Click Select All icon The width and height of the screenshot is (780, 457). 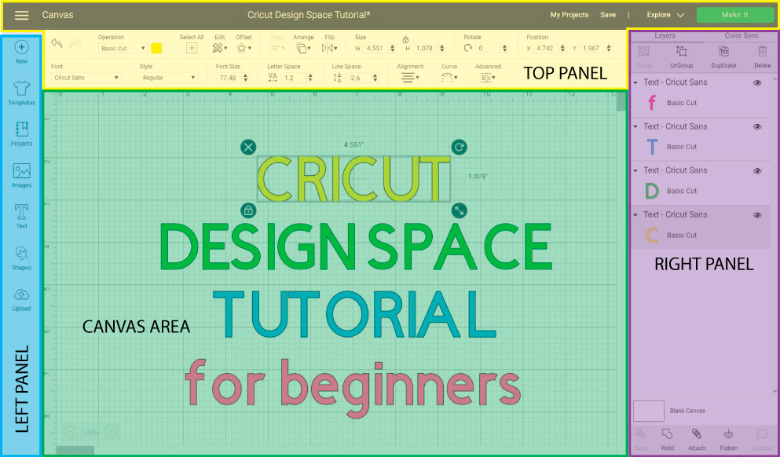pyautogui.click(x=192, y=48)
